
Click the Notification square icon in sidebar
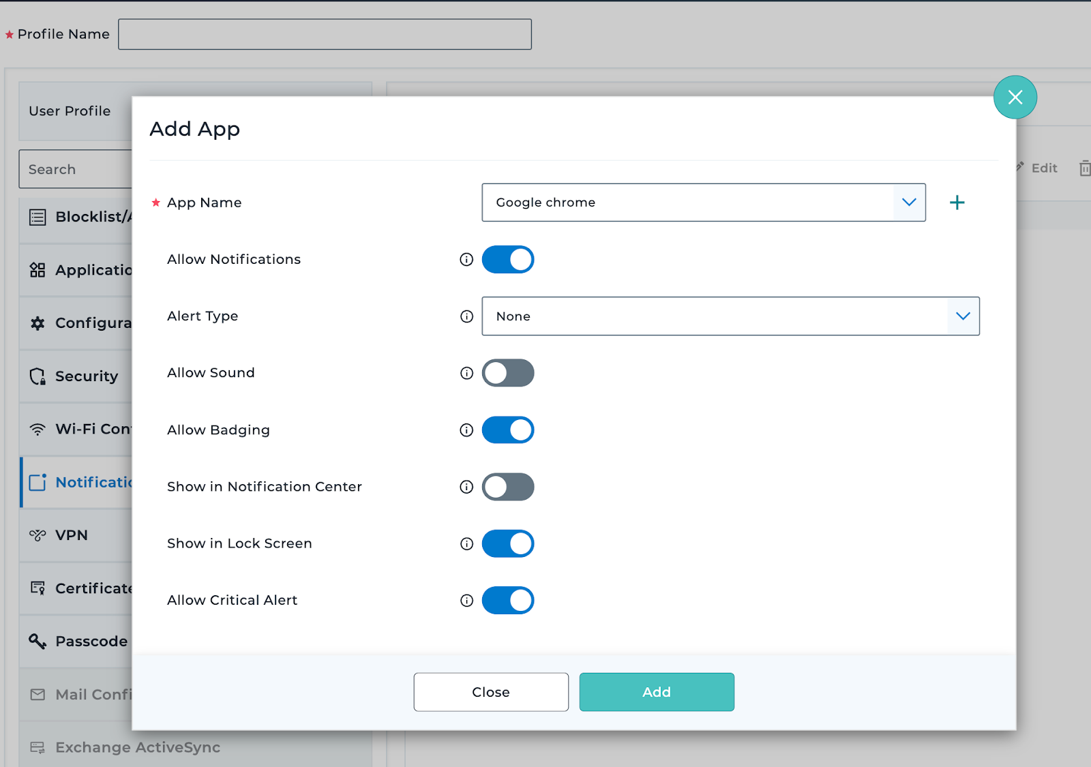click(38, 482)
